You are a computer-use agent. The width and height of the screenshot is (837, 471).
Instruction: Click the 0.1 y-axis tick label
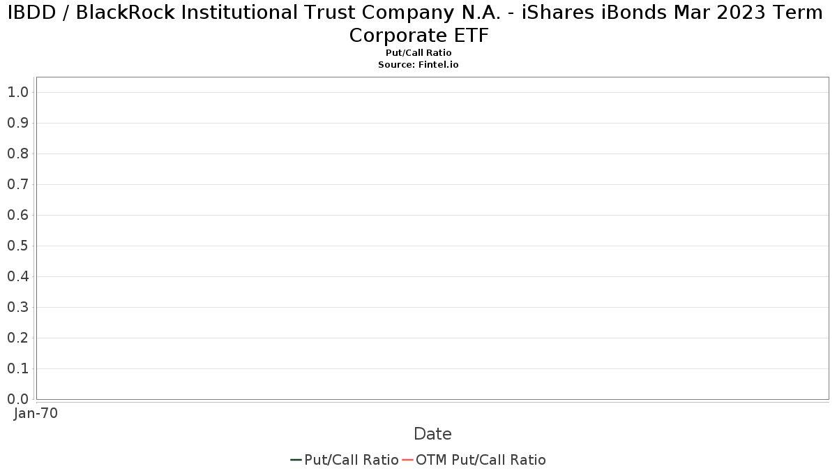tap(17, 368)
